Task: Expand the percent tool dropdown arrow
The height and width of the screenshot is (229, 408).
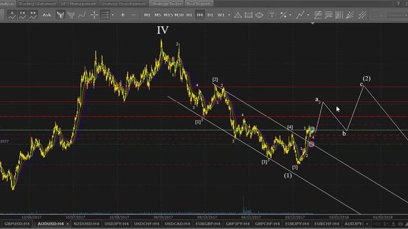Action: click(x=290, y=15)
